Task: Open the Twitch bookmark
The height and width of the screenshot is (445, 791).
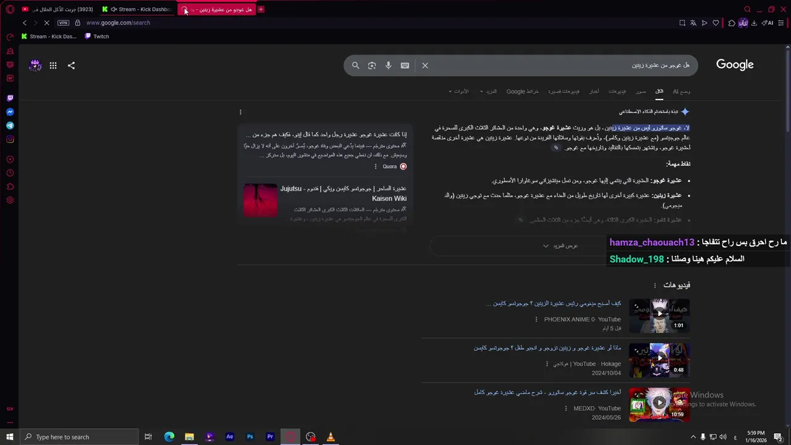Action: click(x=96, y=36)
